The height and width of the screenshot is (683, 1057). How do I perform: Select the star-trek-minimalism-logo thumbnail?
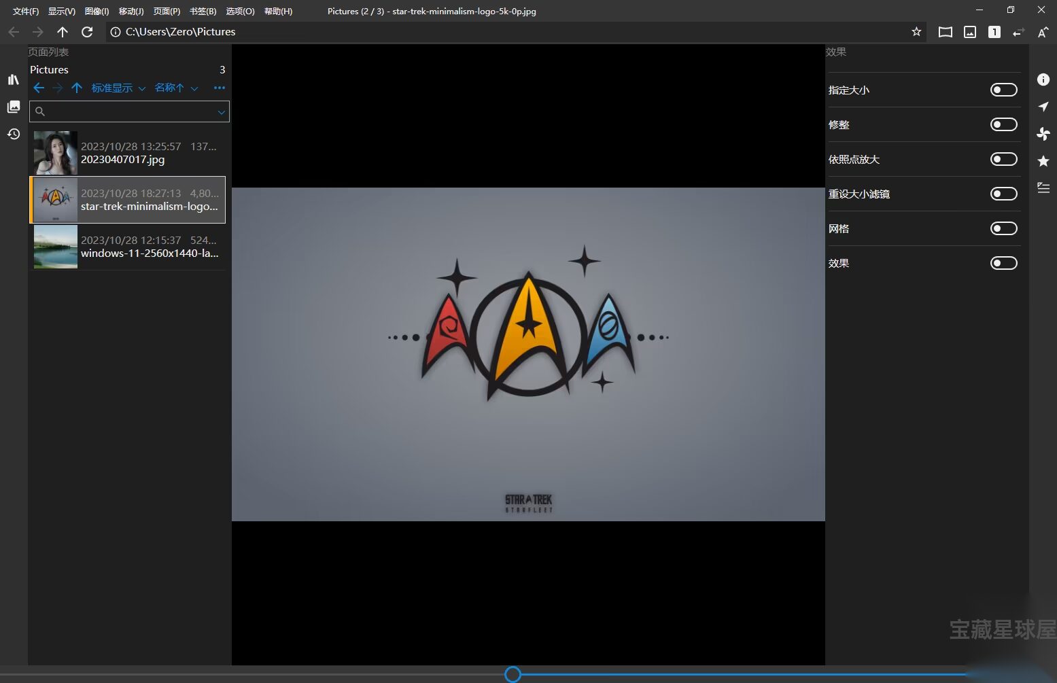click(56, 200)
